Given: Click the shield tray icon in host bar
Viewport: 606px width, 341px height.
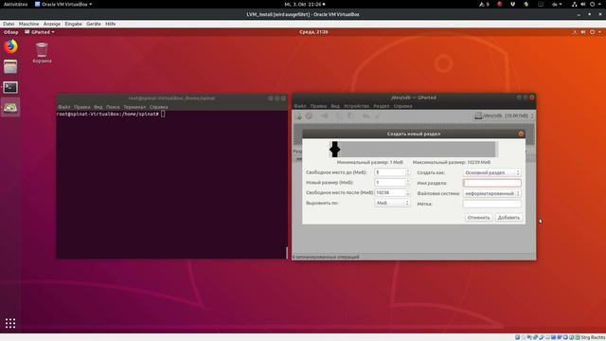Looking at the screenshot, I should coord(513,4).
